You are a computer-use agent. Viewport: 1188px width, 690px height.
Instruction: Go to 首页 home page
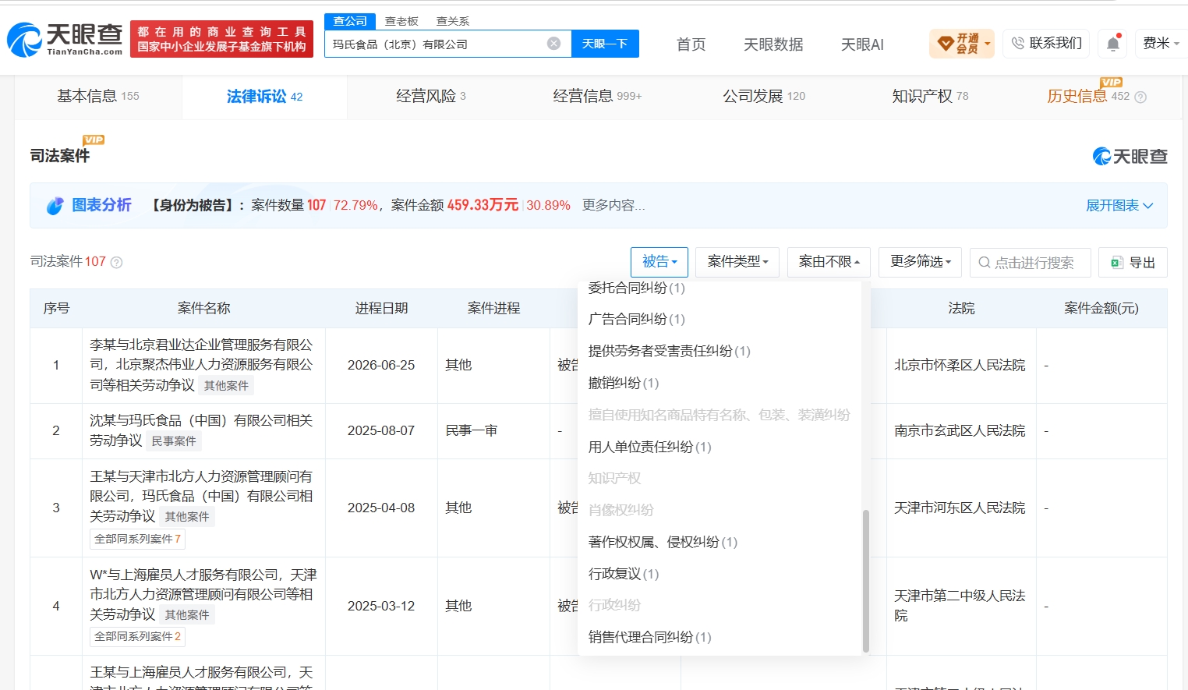691,44
